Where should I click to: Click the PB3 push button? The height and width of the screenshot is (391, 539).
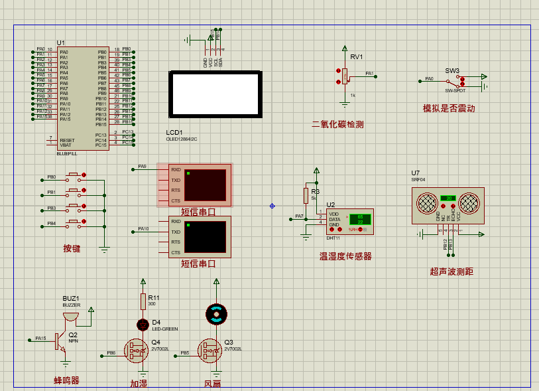tap(73, 208)
